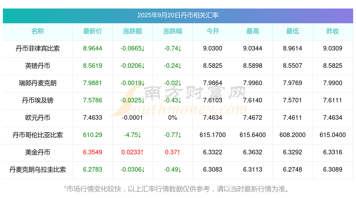This screenshot has width=356, height=198.
Task: Click latest price 6.2783
Action: pos(93,170)
